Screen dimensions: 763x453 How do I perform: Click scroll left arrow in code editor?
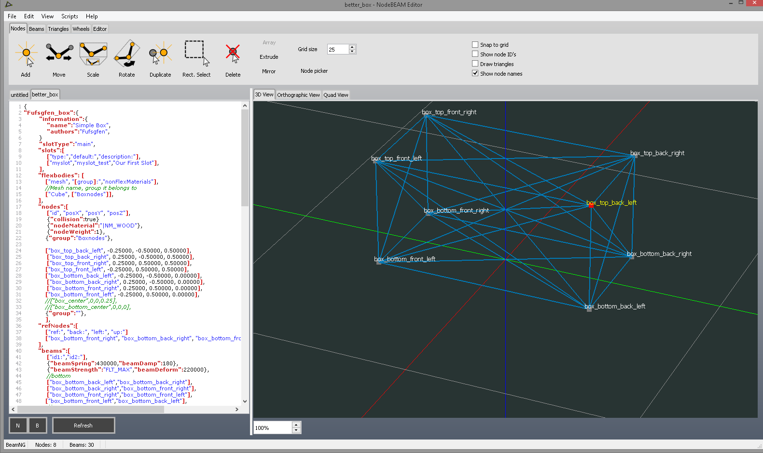(13, 409)
